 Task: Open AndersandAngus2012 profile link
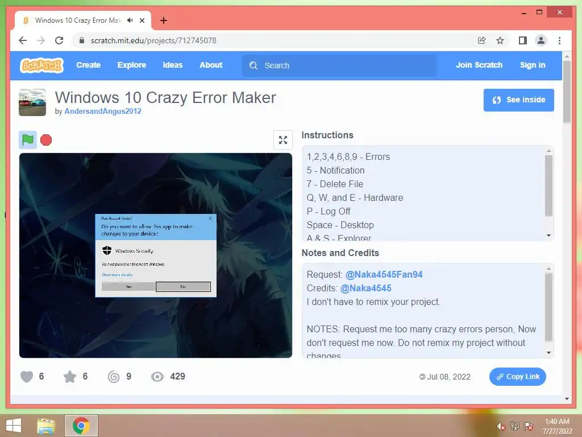[103, 111]
